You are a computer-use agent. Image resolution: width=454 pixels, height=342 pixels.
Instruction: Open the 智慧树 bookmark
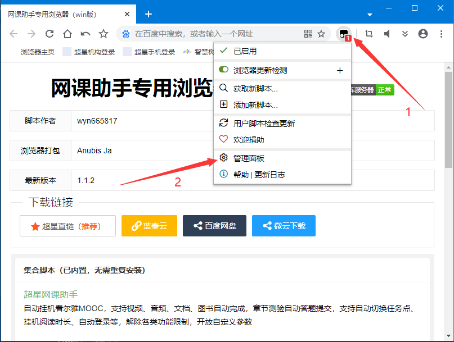coord(199,52)
